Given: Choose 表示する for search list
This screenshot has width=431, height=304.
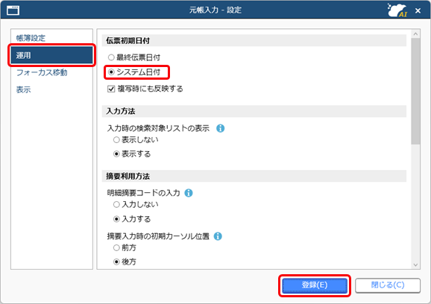Looking at the screenshot, I should (x=132, y=153).
